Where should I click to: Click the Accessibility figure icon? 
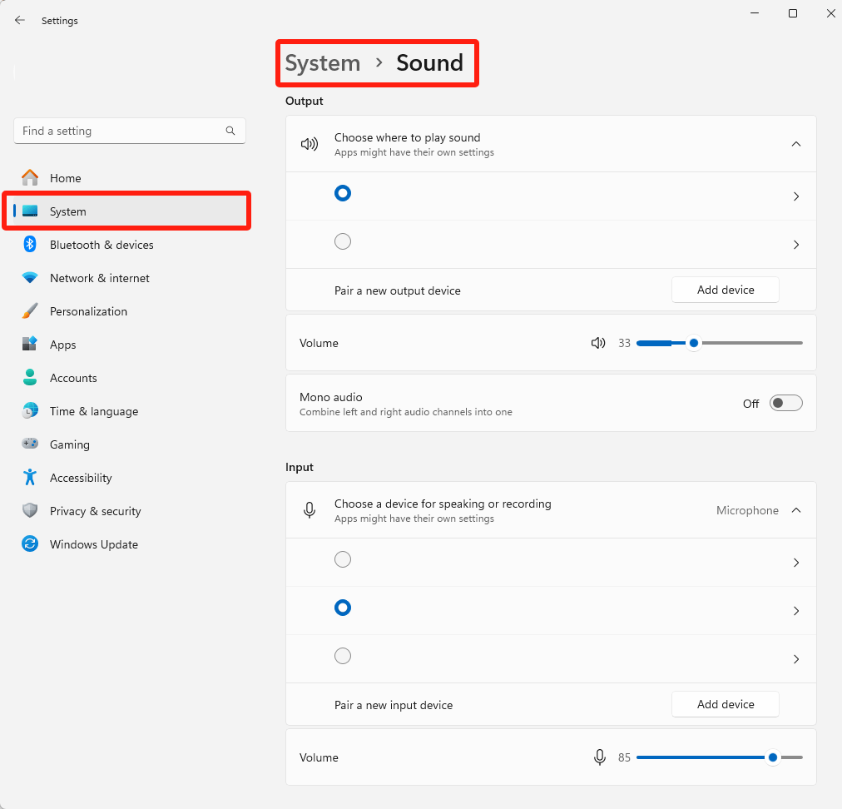(x=30, y=477)
